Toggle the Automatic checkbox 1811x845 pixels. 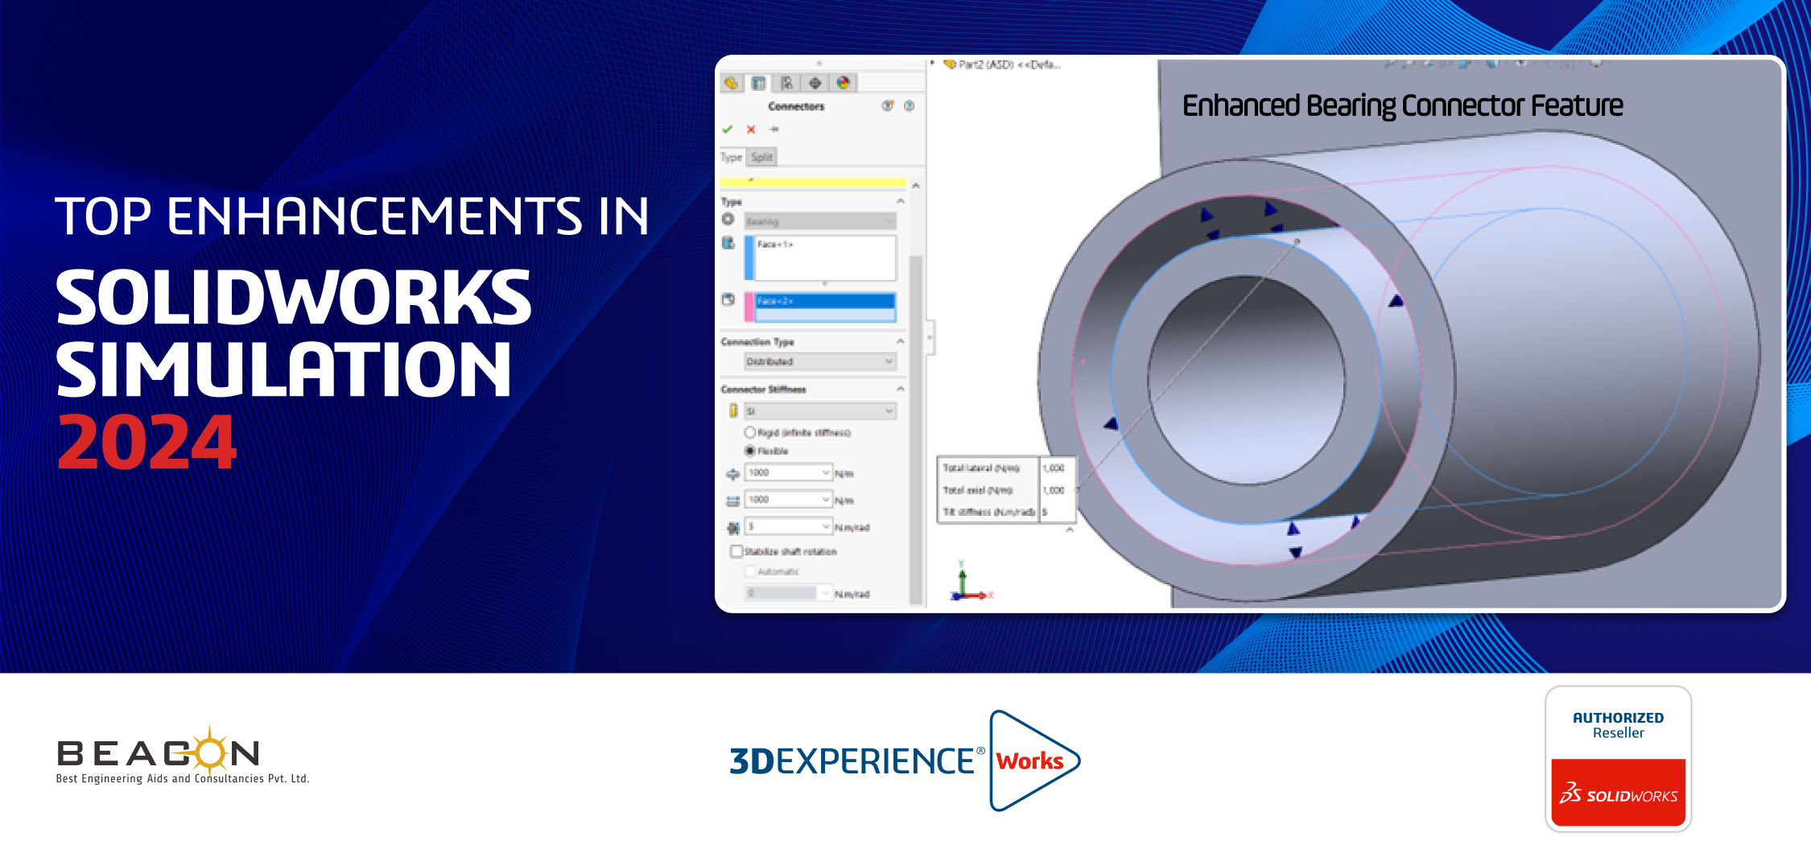coord(750,571)
